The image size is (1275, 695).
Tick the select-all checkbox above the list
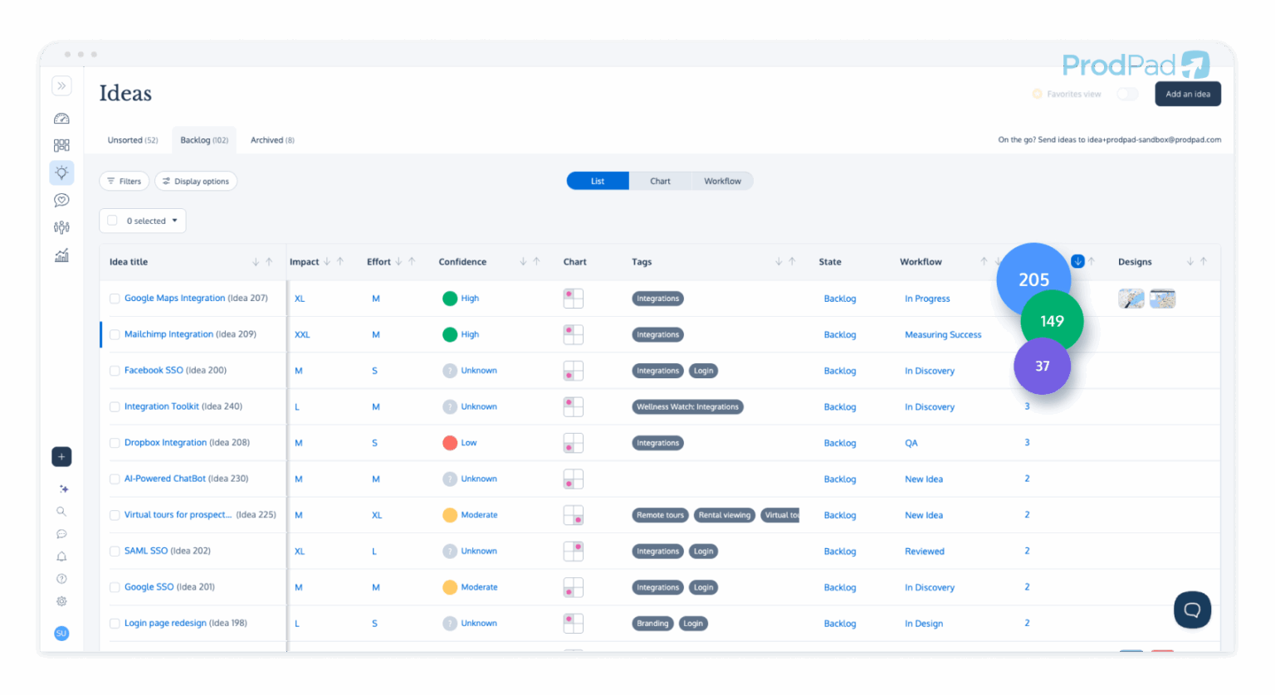113,221
